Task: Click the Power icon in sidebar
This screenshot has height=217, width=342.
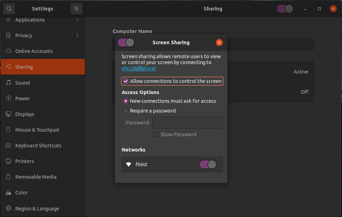Action: click(x=9, y=98)
